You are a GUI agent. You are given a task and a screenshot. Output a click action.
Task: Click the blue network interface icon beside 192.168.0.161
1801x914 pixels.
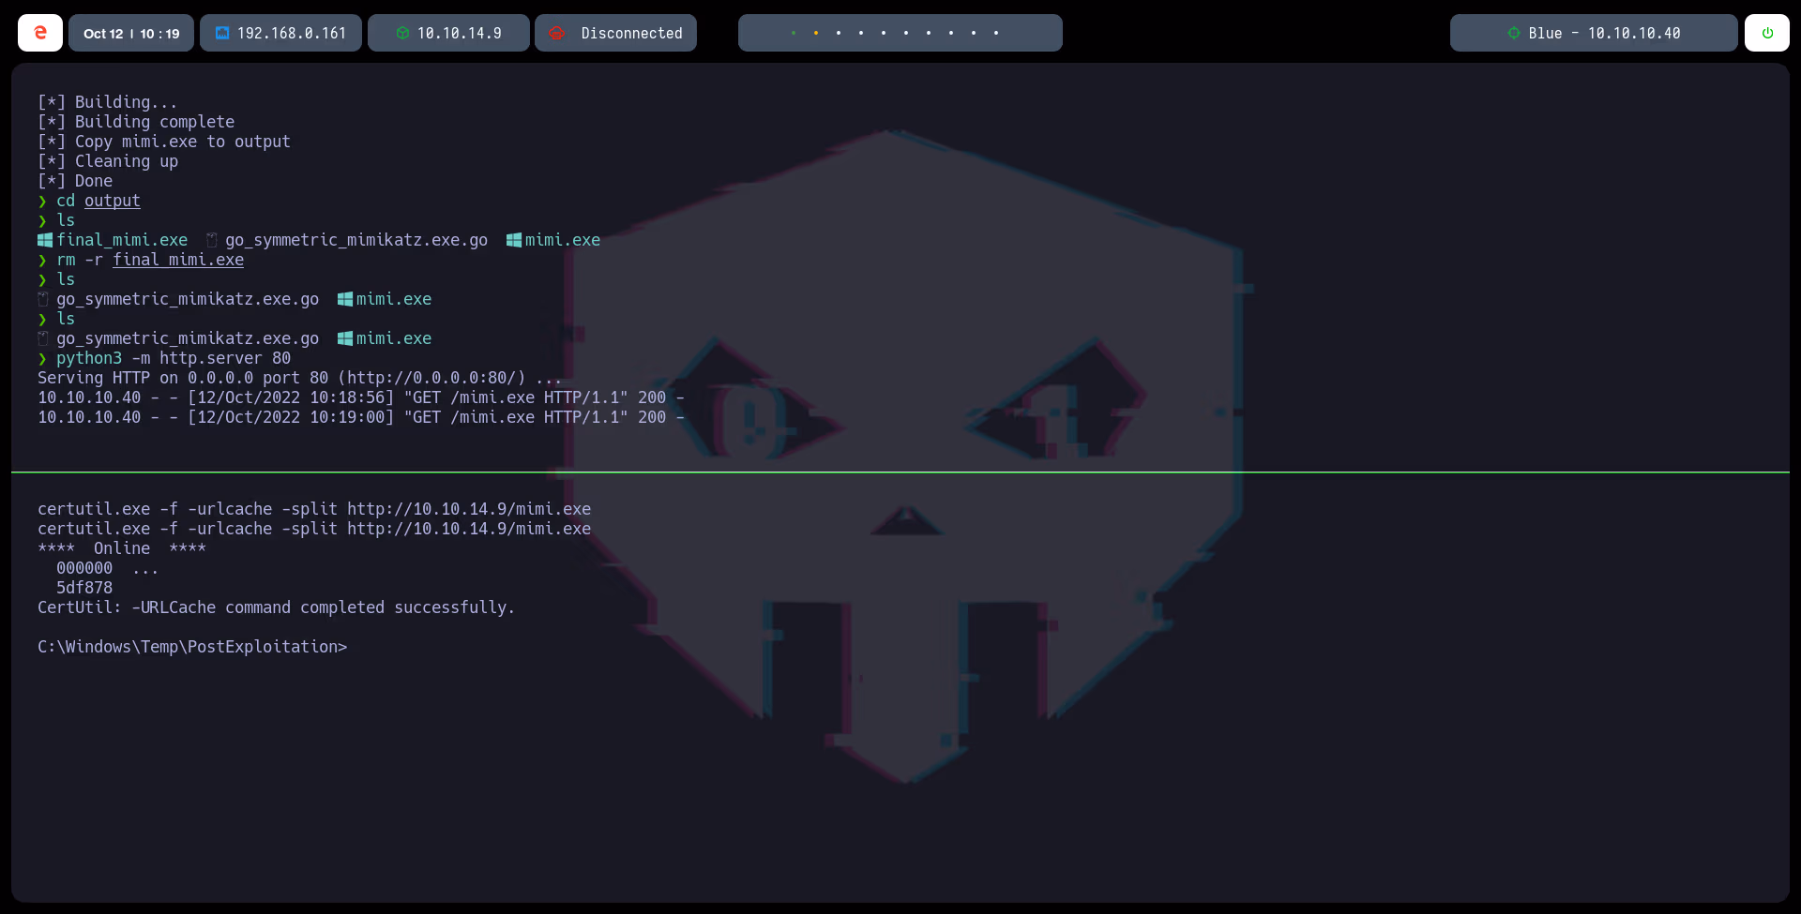coord(223,33)
